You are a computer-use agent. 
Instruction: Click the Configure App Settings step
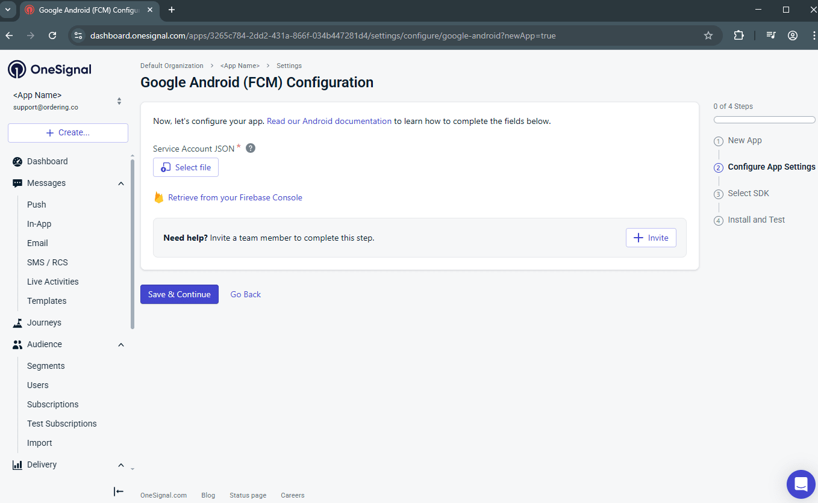(x=771, y=167)
